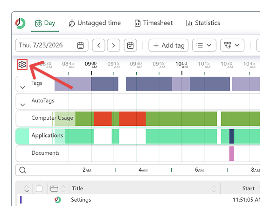Toggle the select-all checkbox in table header
The image size is (271, 217).
click(39, 188)
